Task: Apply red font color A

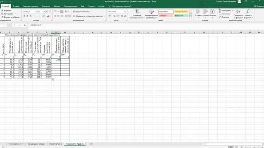Action: (x=48, y=16)
